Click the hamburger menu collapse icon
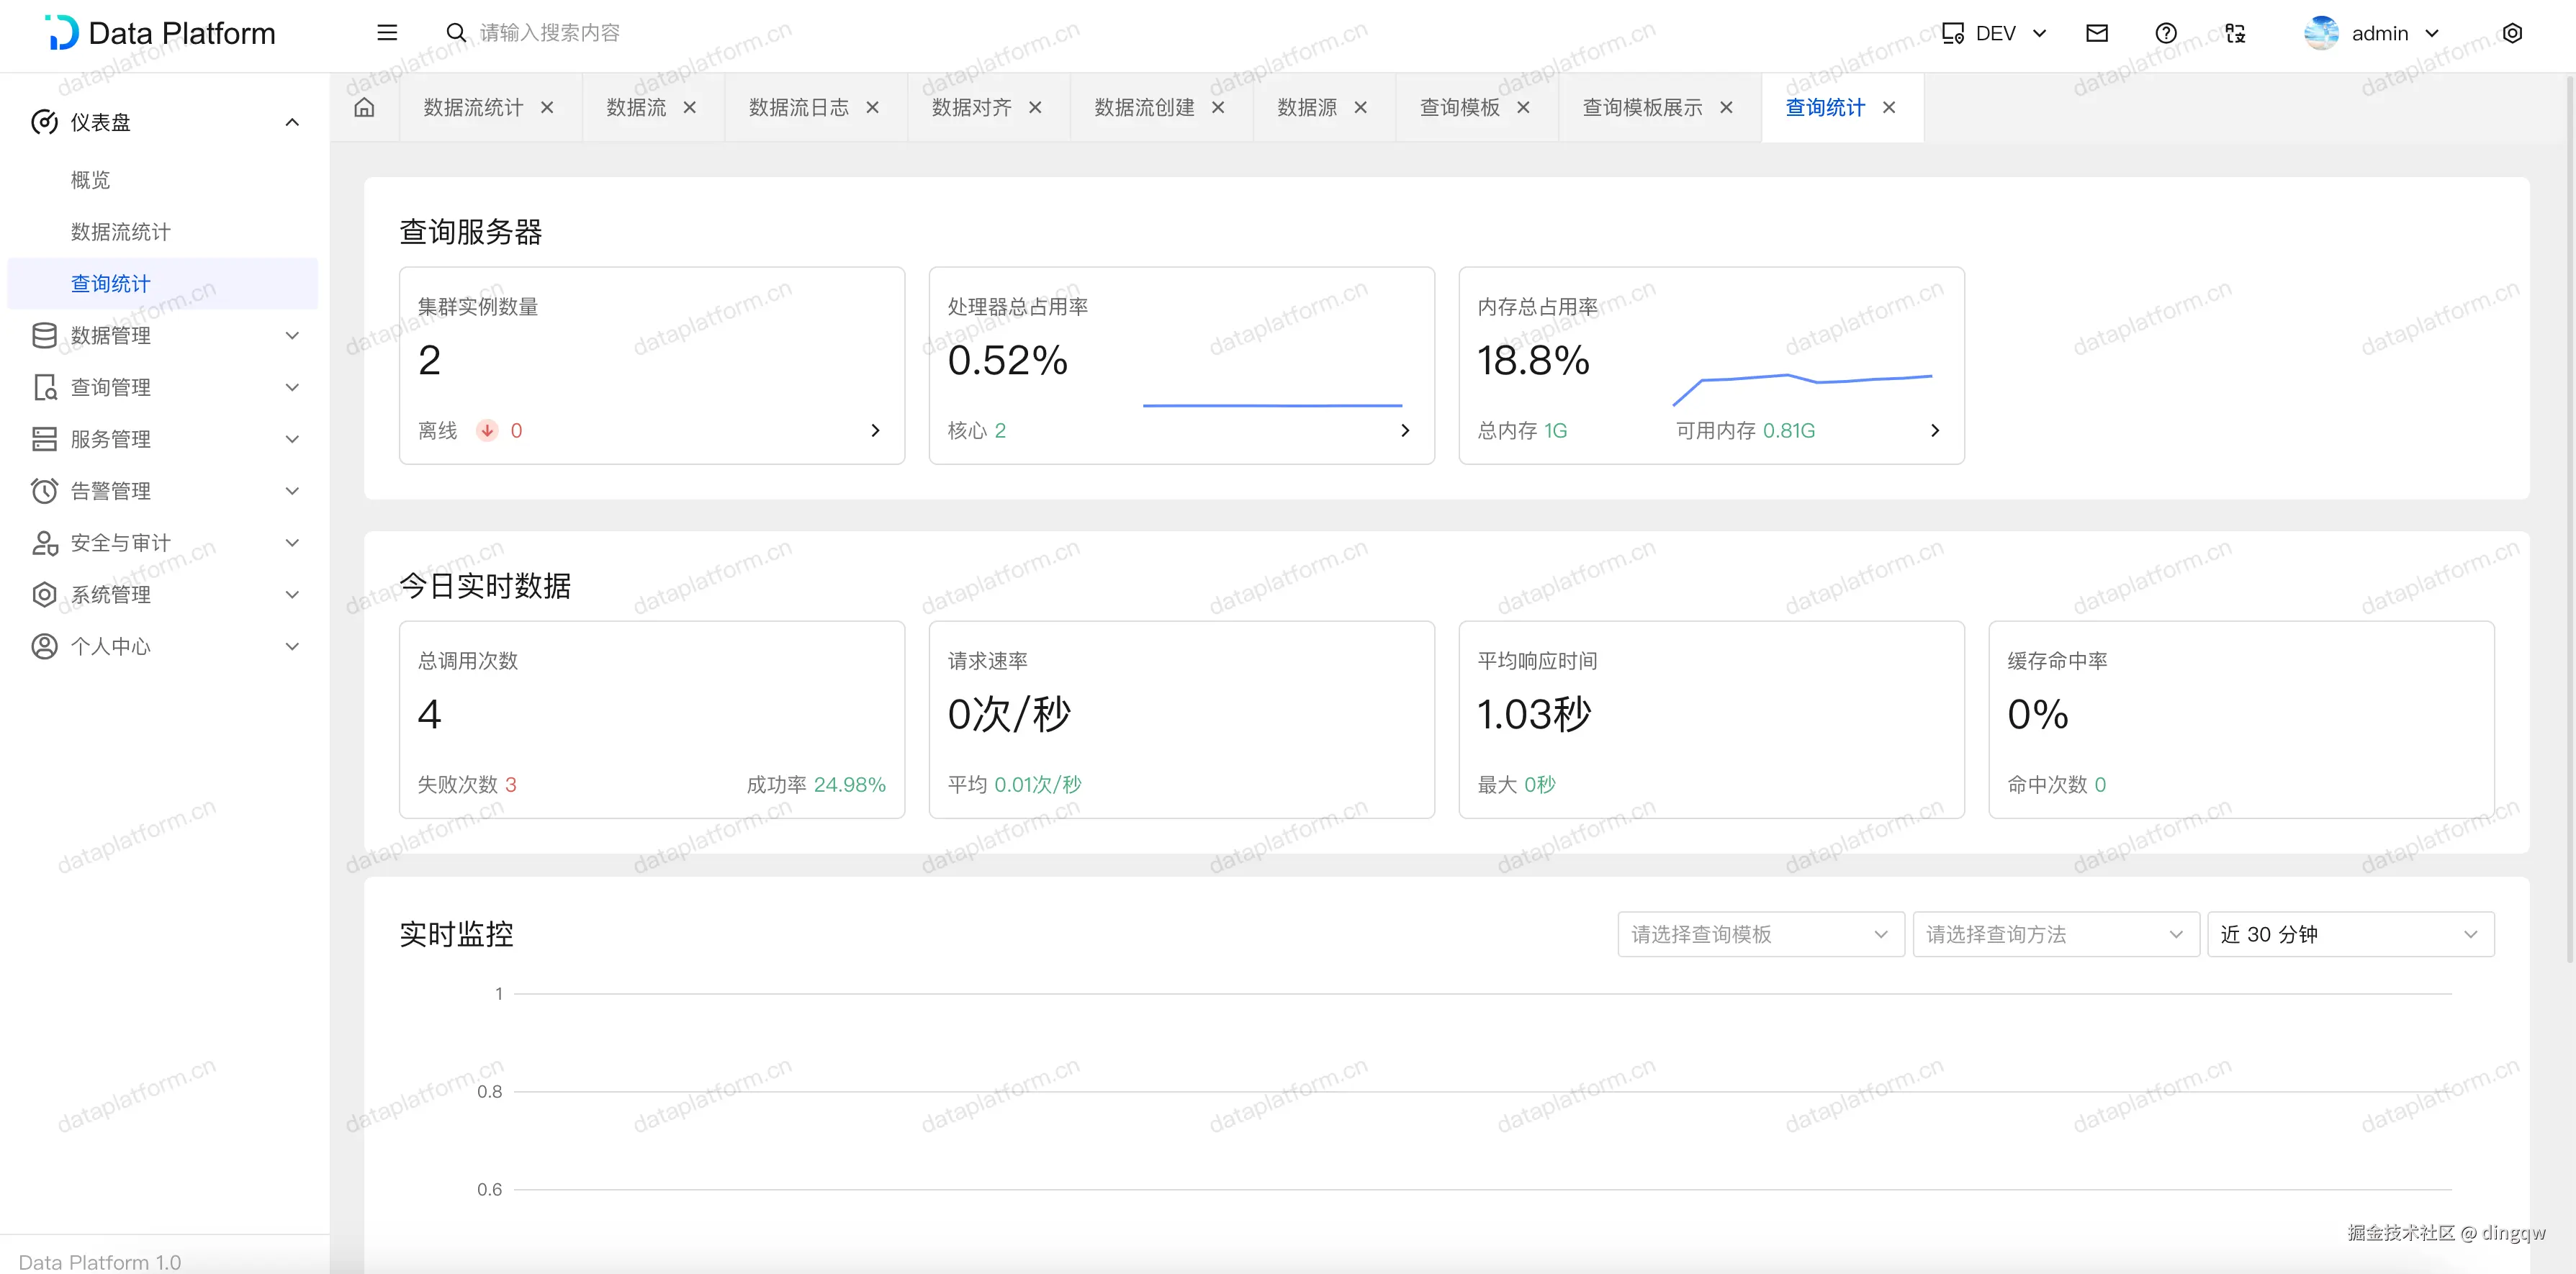Screen dimensions: 2576x1274 click(387, 33)
